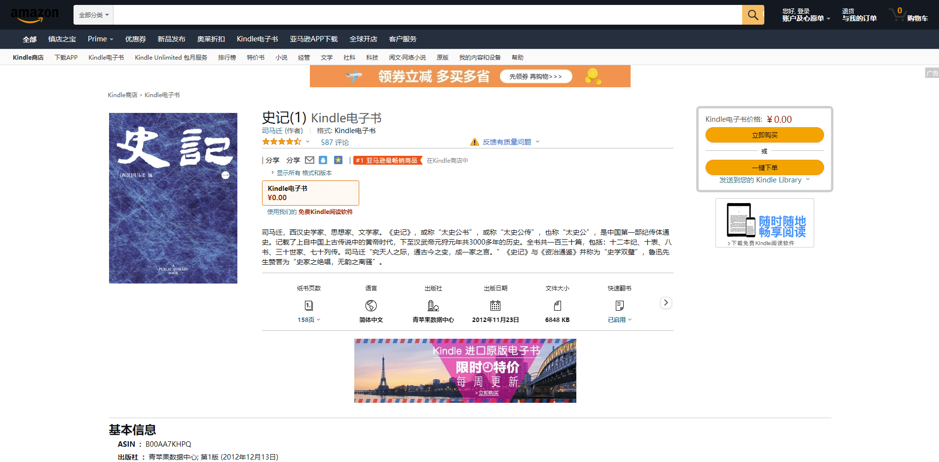Image resolution: width=939 pixels, height=462 pixels.
Task: Expand the Prime menu dropdown
Action: pyautogui.click(x=100, y=39)
